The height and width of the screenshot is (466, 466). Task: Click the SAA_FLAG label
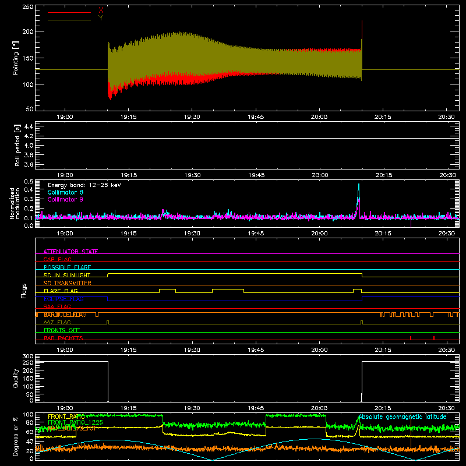pyautogui.click(x=57, y=306)
